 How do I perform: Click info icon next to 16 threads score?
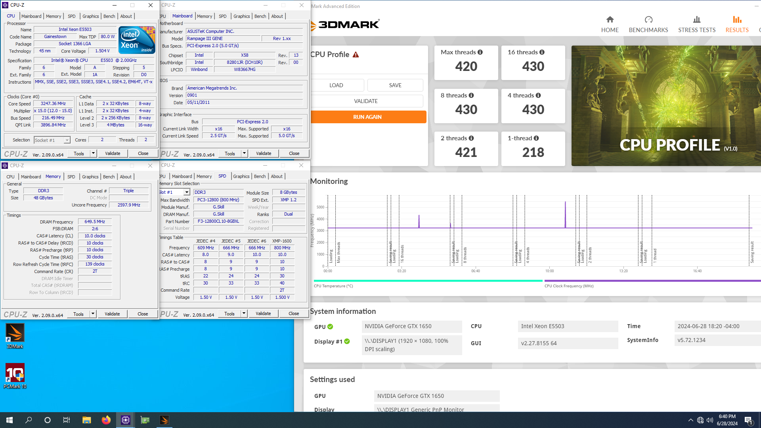click(x=542, y=52)
